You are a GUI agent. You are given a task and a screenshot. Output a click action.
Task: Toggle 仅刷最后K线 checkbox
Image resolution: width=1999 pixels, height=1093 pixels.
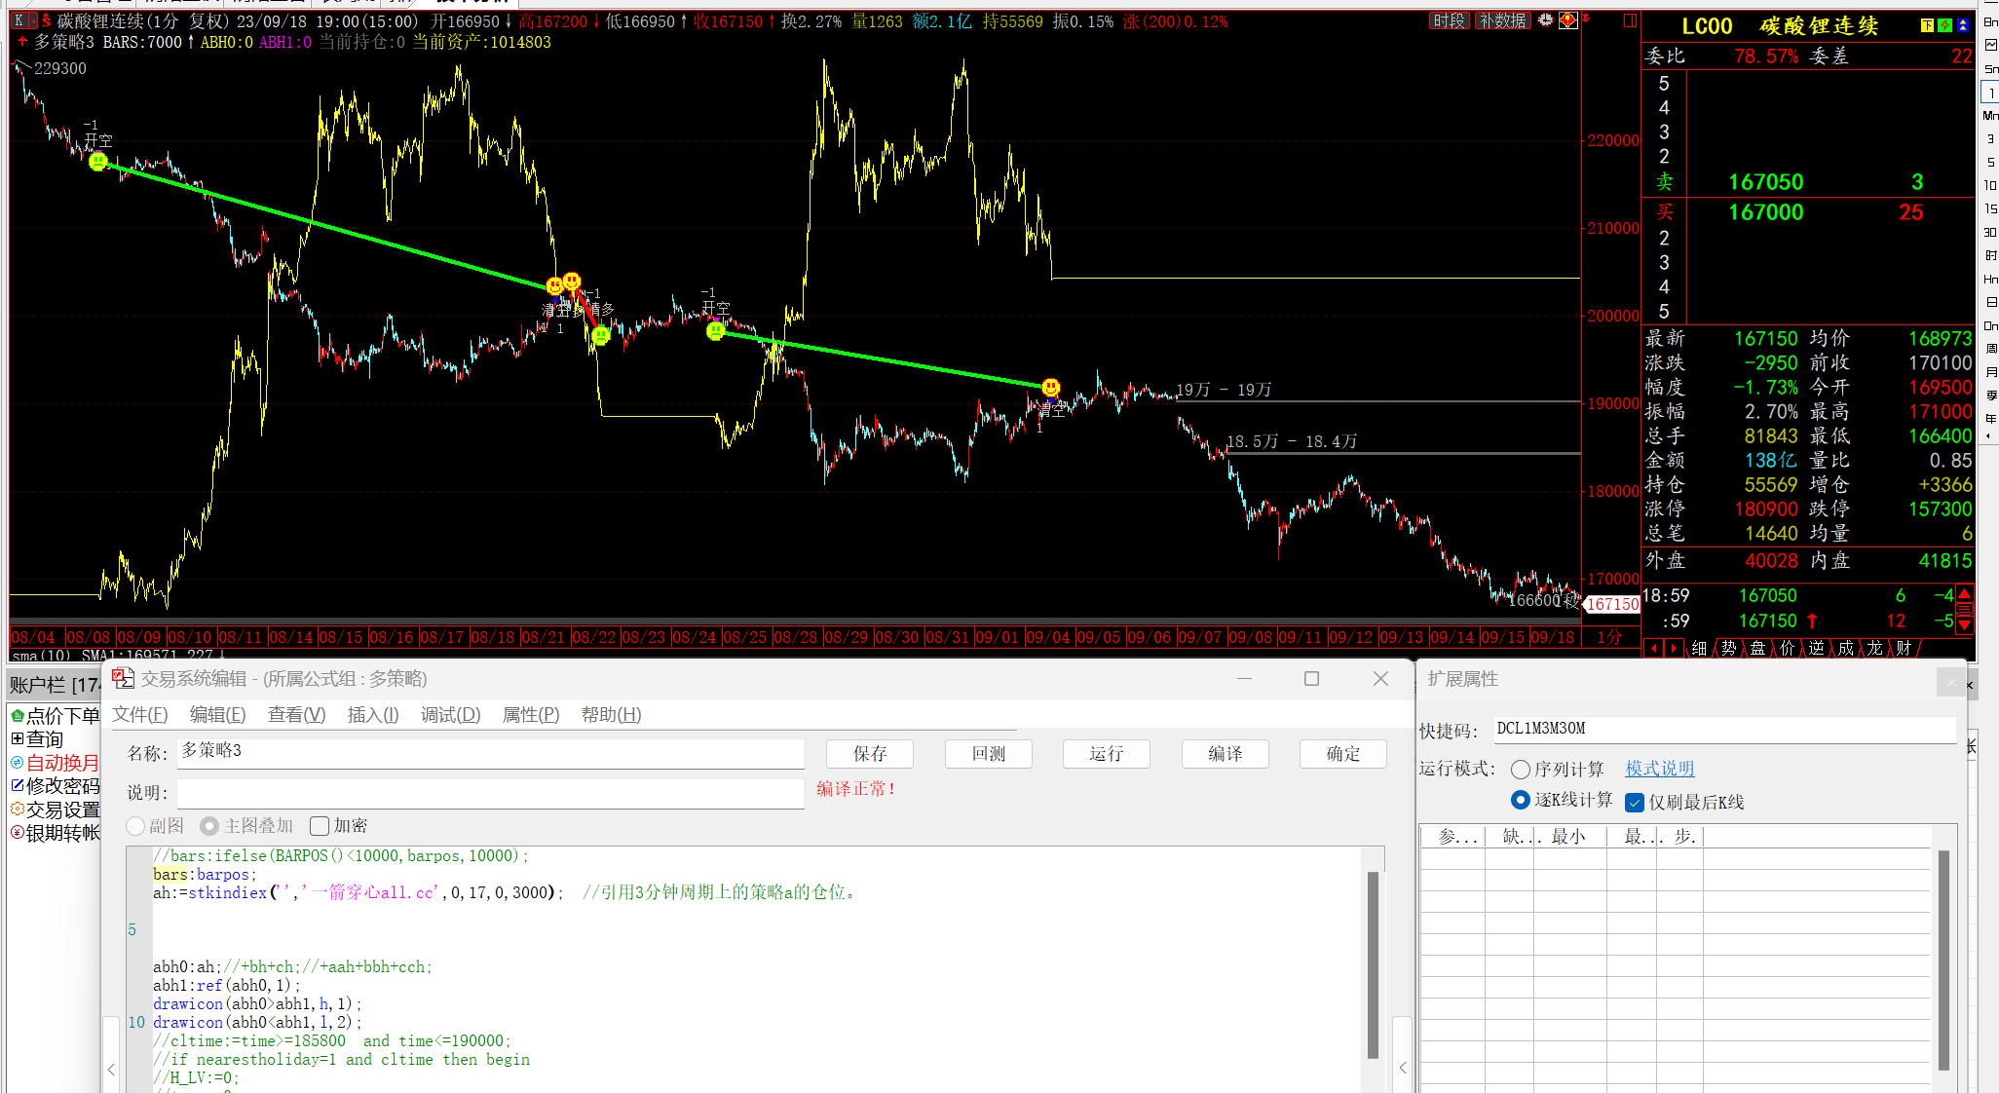point(1636,803)
